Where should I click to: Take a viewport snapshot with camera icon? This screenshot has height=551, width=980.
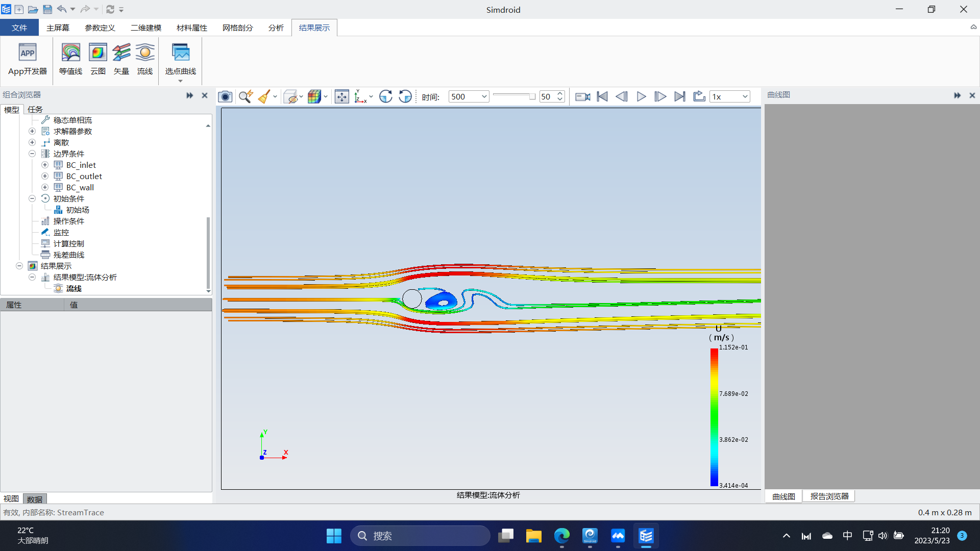coord(225,96)
